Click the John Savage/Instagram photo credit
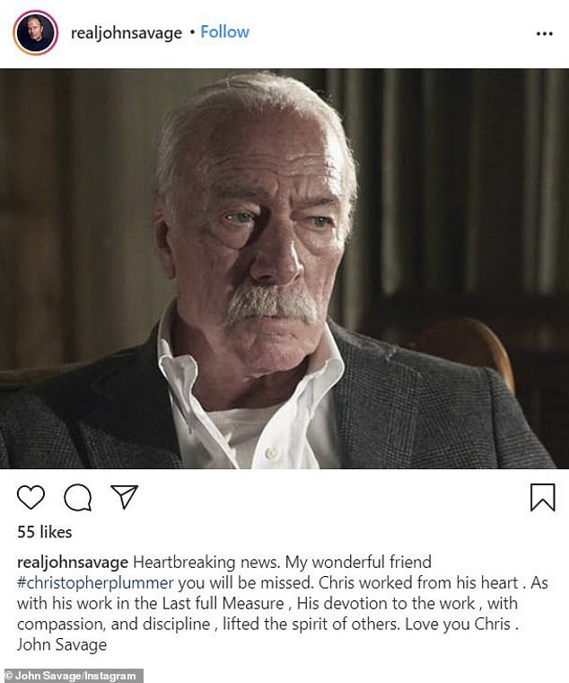 pyautogui.click(x=72, y=675)
